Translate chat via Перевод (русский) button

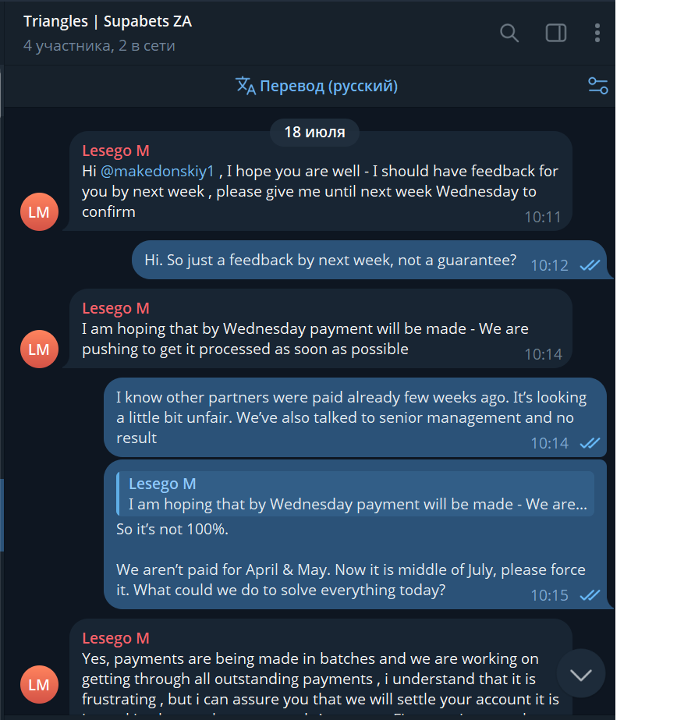pyautogui.click(x=328, y=86)
